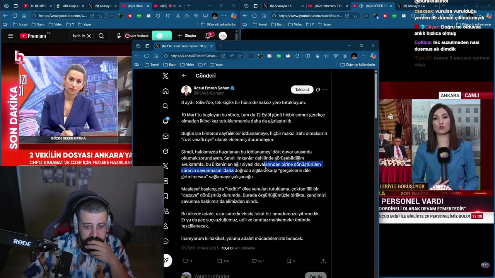Click the YouTube search magnifier button
Image resolution: width=495 pixels, height=278 pixels.
pyautogui.click(x=101, y=36)
